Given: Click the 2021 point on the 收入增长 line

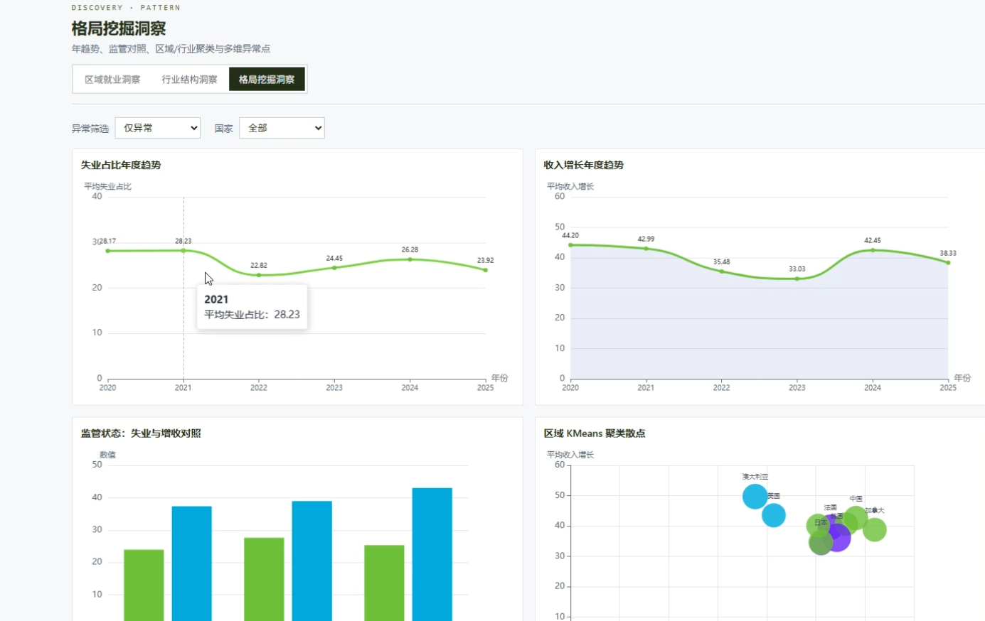Looking at the screenshot, I should [646, 249].
